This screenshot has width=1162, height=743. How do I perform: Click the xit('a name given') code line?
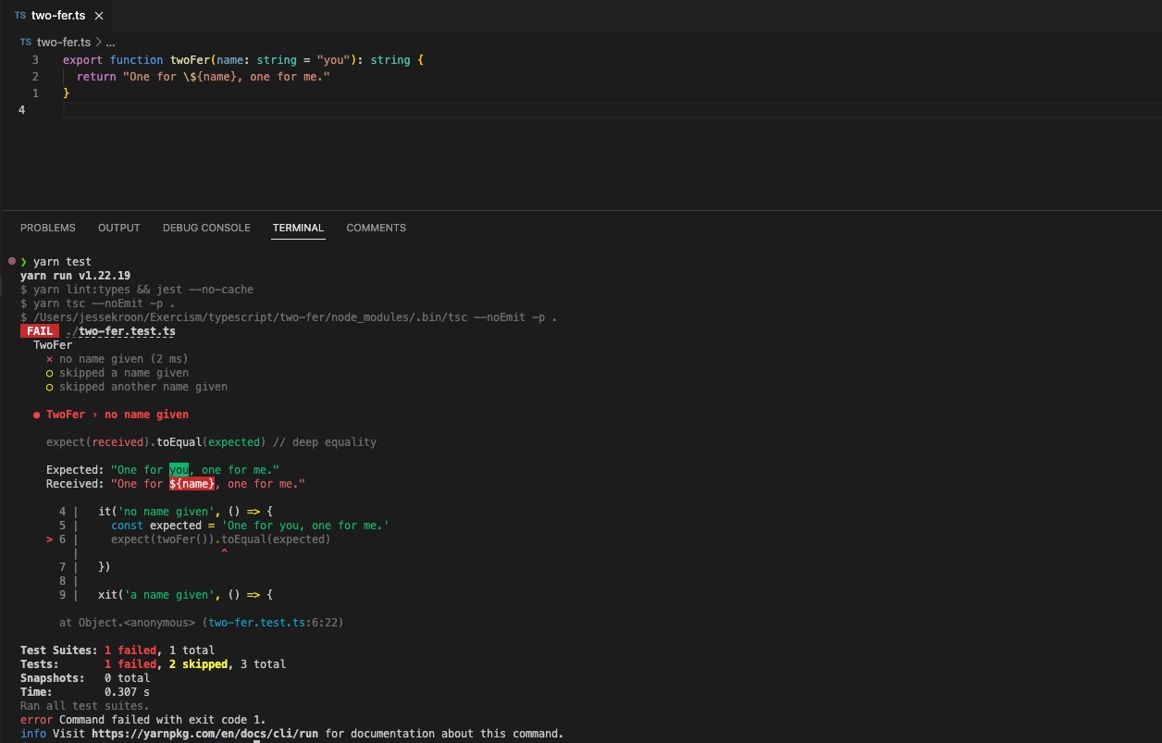[x=185, y=595]
